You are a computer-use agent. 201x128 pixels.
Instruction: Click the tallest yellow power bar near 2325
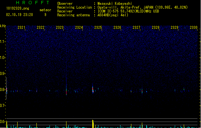(x=93, y=124)
